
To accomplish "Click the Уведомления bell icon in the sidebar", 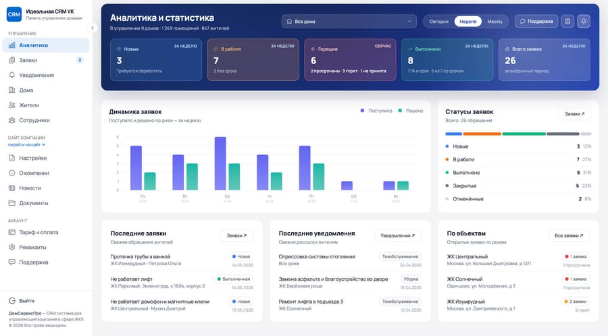I will click(12, 75).
